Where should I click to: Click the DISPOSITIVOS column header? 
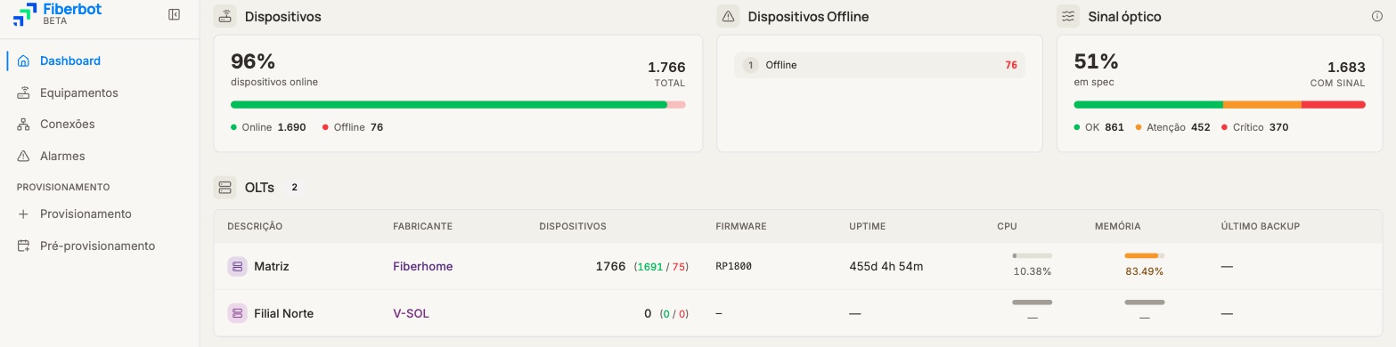(573, 227)
